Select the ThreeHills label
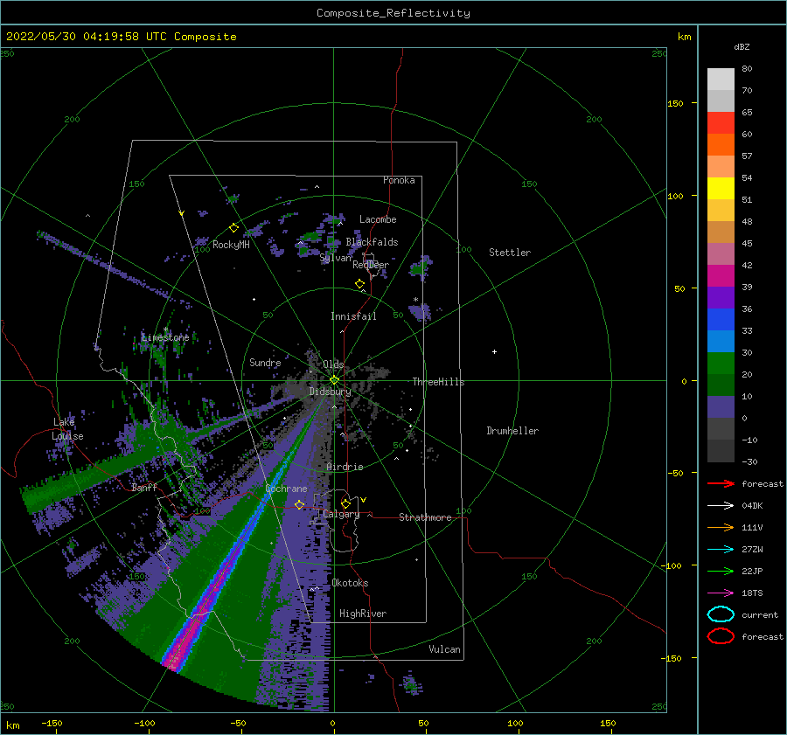This screenshot has width=787, height=735. (x=438, y=382)
